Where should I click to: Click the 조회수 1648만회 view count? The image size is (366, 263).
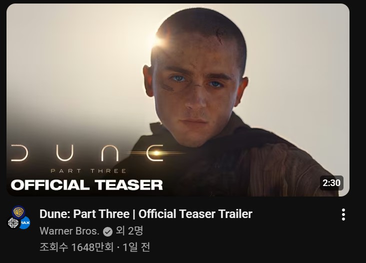76,247
